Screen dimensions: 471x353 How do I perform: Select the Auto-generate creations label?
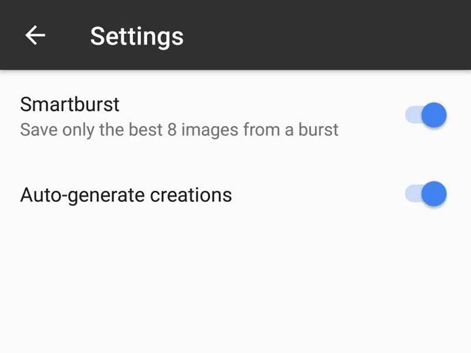point(125,194)
